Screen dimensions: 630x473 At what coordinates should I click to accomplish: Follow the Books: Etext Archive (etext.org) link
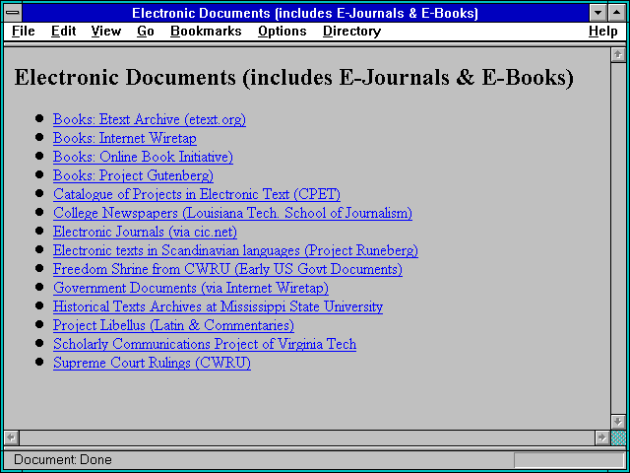(x=150, y=119)
